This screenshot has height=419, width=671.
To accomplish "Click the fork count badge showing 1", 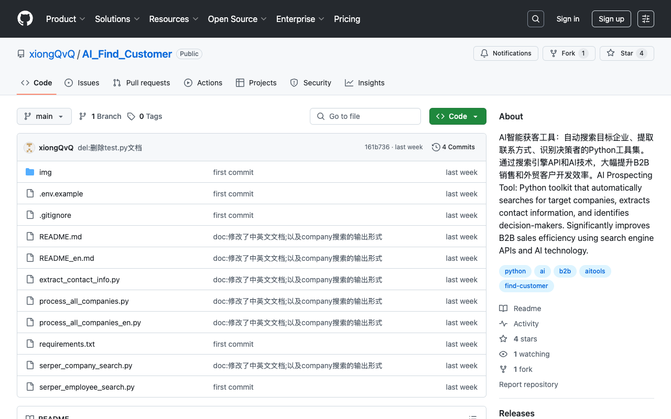I will [x=583, y=53].
